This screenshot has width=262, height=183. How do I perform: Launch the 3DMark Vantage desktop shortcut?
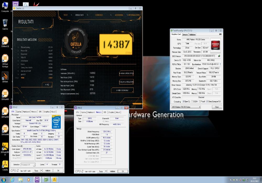5,61
